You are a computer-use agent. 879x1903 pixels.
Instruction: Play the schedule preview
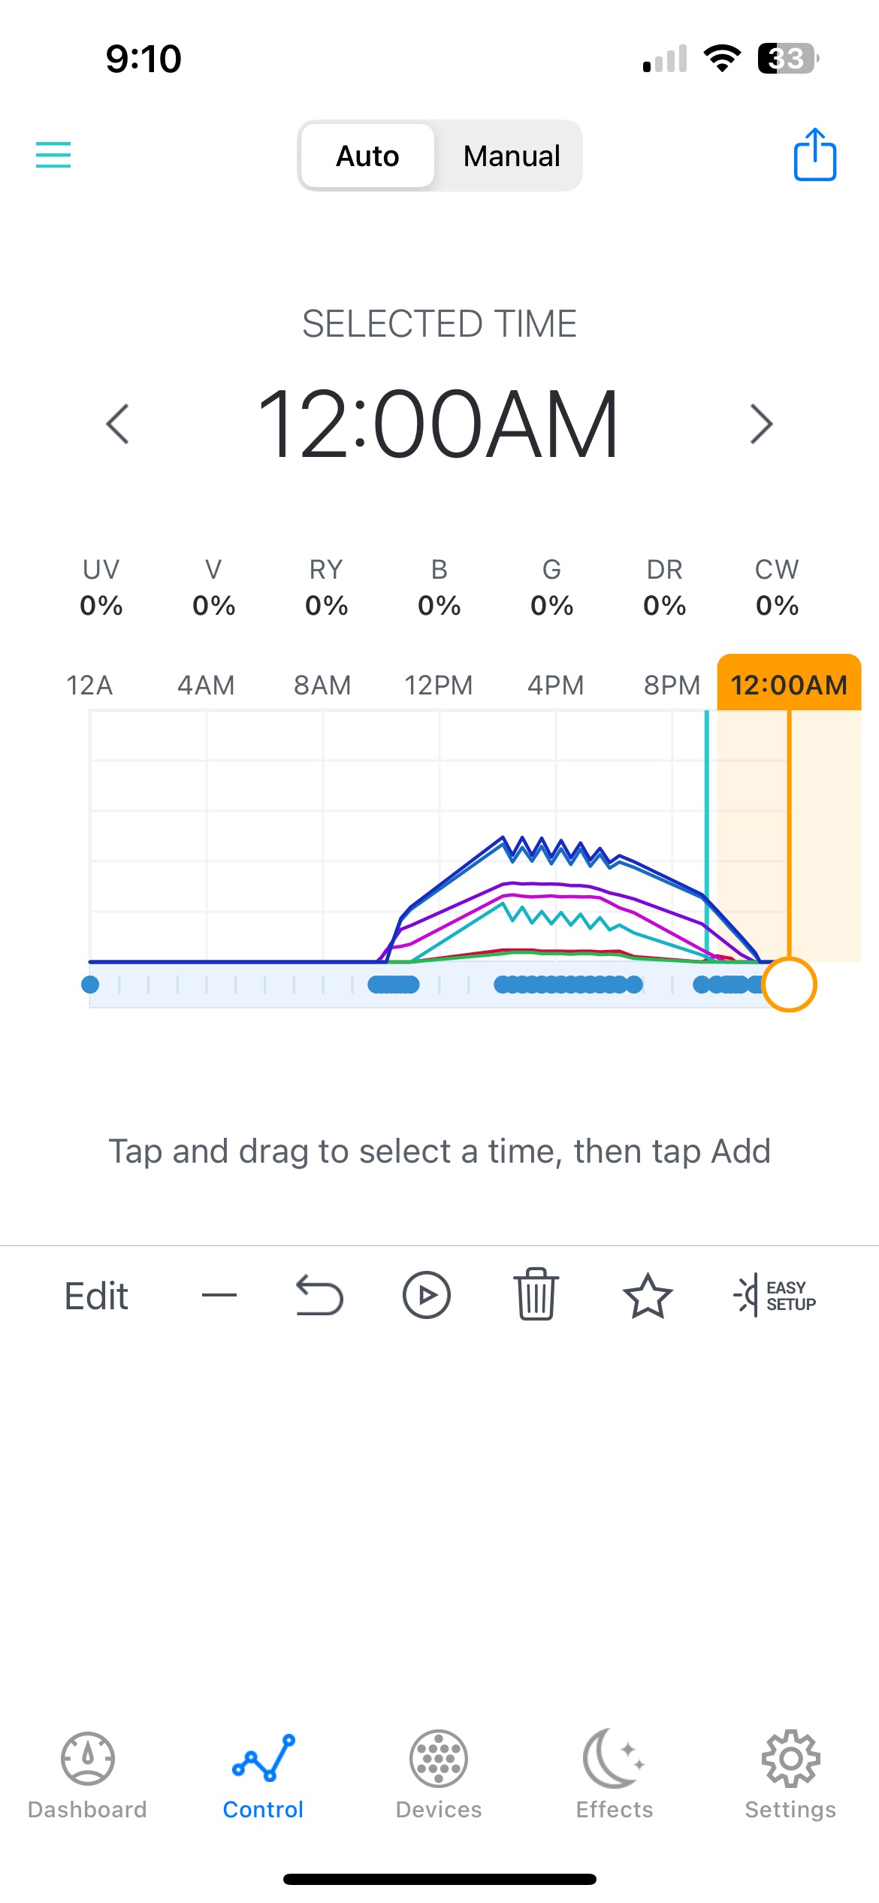coord(426,1295)
